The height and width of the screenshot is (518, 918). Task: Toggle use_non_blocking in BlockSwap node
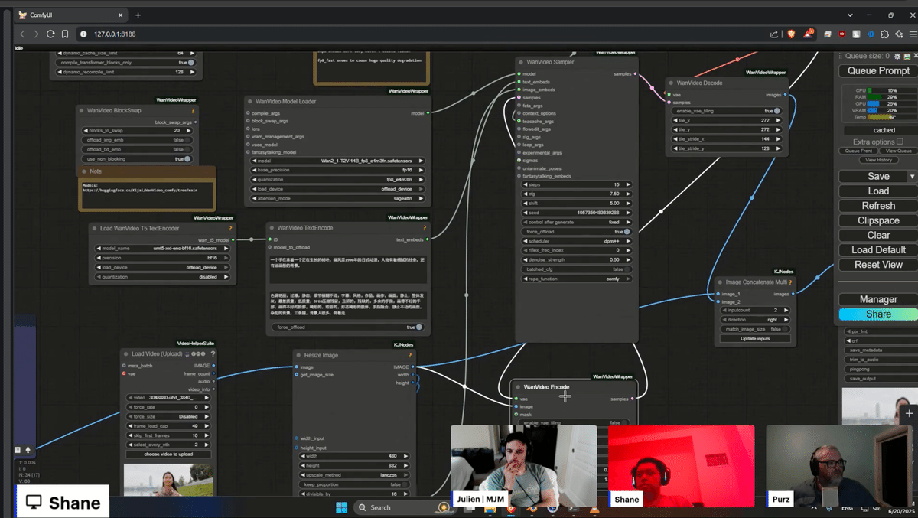136,159
